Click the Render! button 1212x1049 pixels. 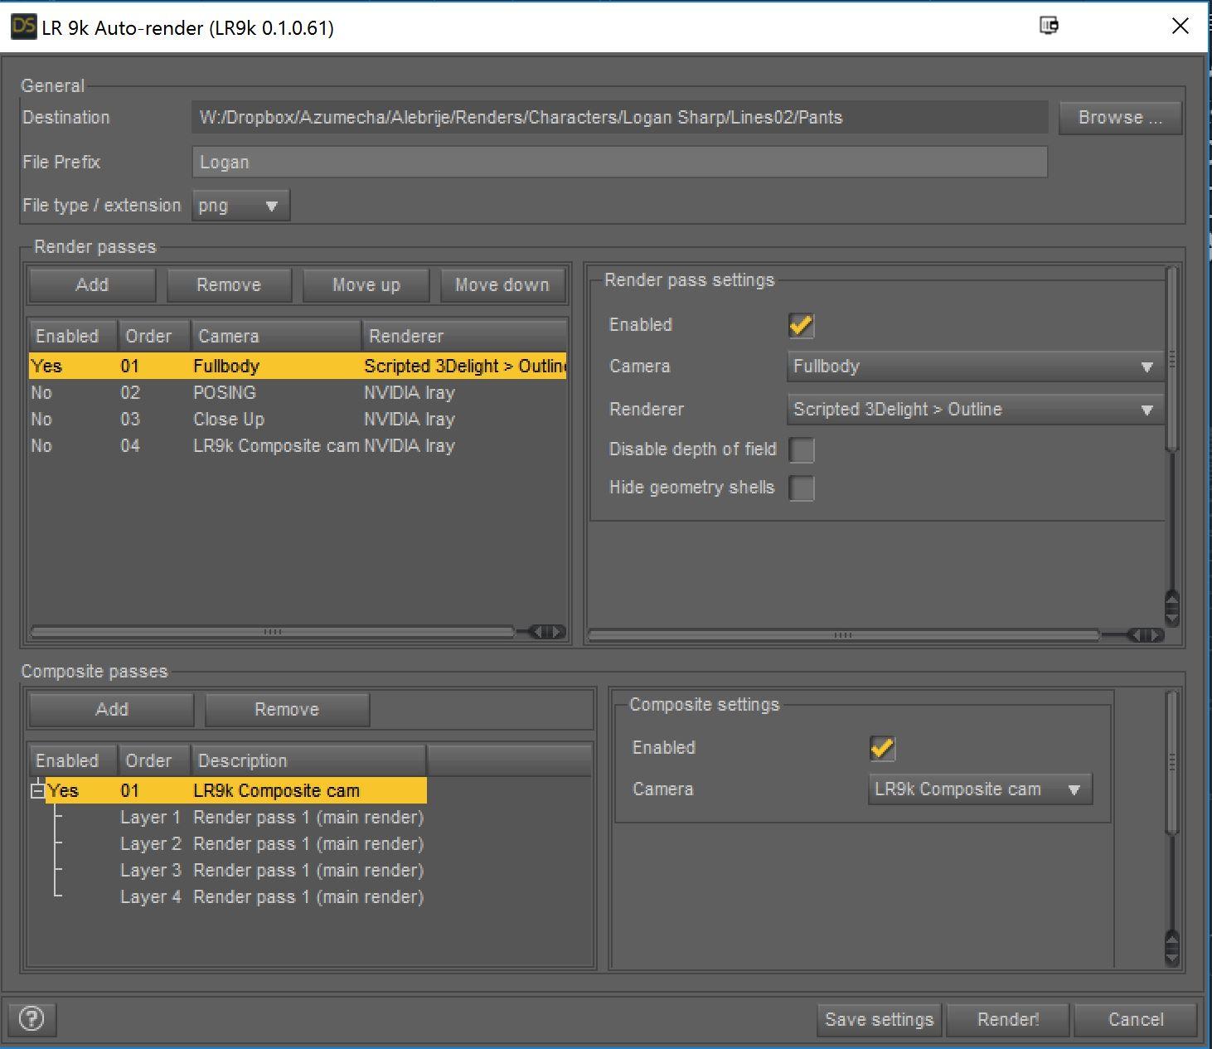(1008, 1020)
